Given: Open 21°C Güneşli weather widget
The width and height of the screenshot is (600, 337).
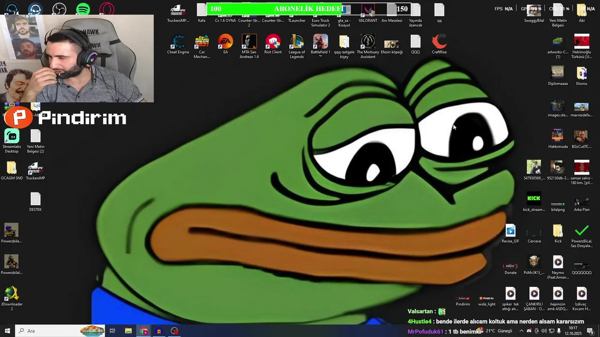Looking at the screenshot, I should click(x=495, y=331).
